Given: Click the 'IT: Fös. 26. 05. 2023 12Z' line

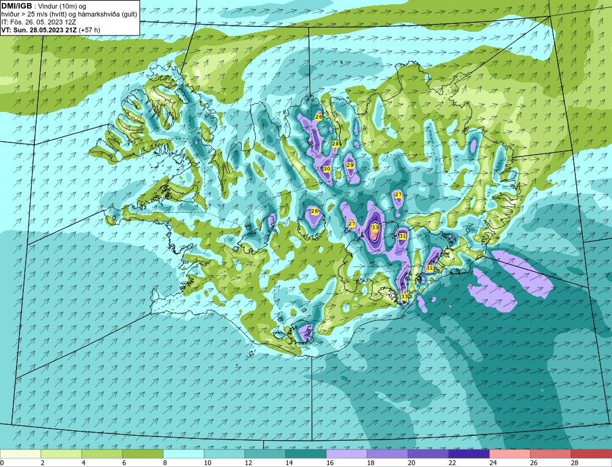Looking at the screenshot, I should (39, 22).
